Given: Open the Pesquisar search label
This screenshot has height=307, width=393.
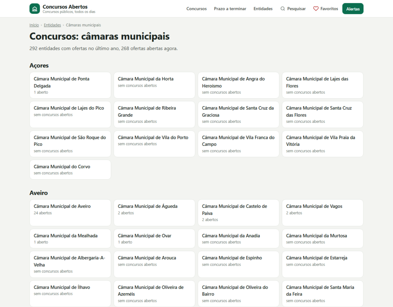Looking at the screenshot, I should 296,8.
